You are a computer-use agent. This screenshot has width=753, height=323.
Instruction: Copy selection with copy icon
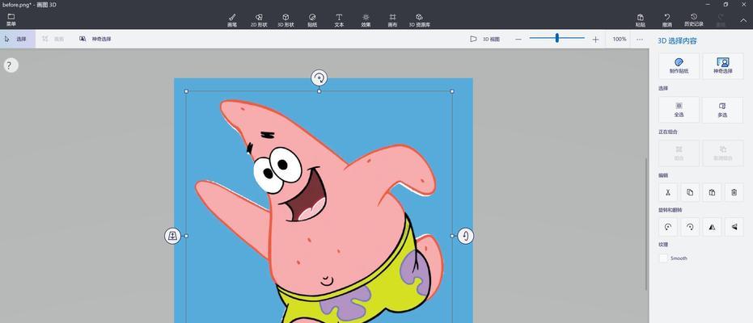pos(690,192)
